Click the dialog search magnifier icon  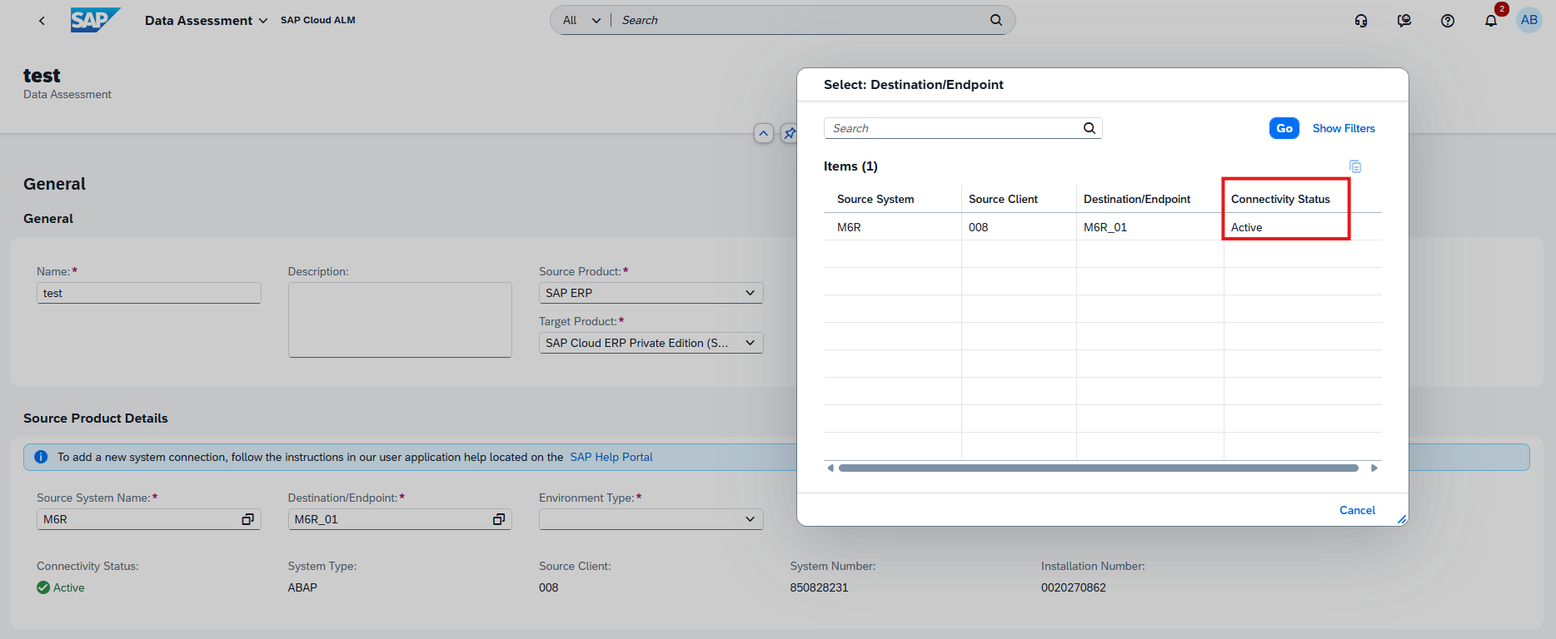pyautogui.click(x=1090, y=128)
